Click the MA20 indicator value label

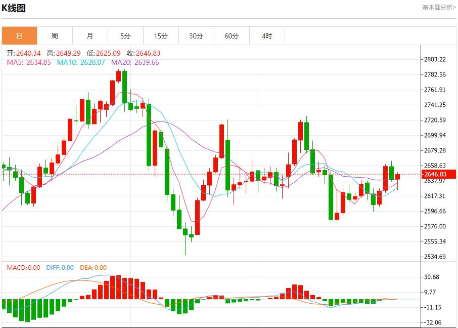(135, 62)
